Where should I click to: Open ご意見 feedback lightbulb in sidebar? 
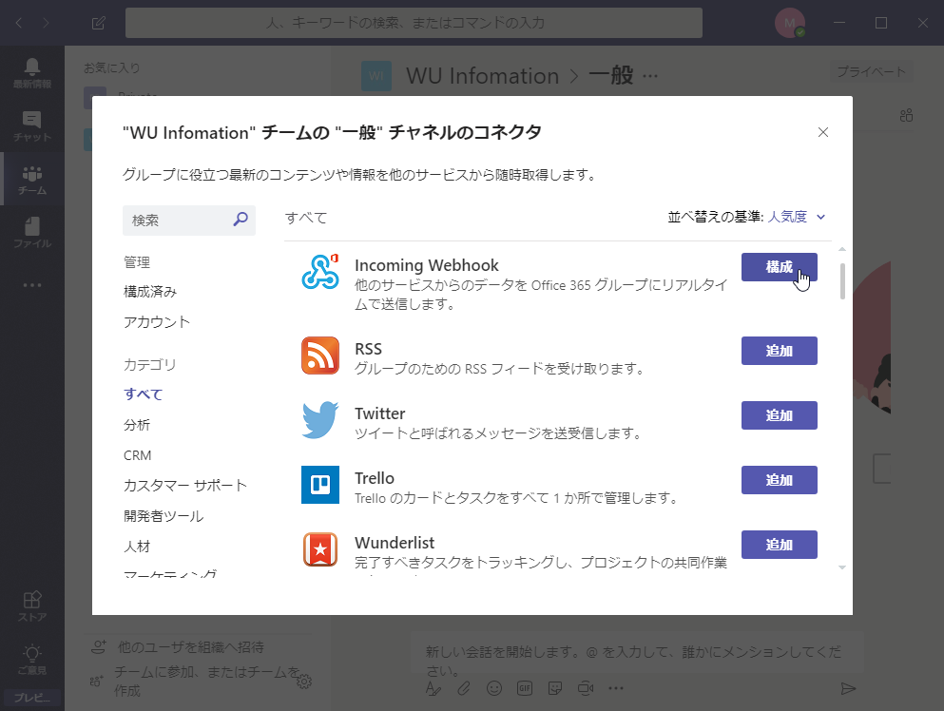pos(32,660)
